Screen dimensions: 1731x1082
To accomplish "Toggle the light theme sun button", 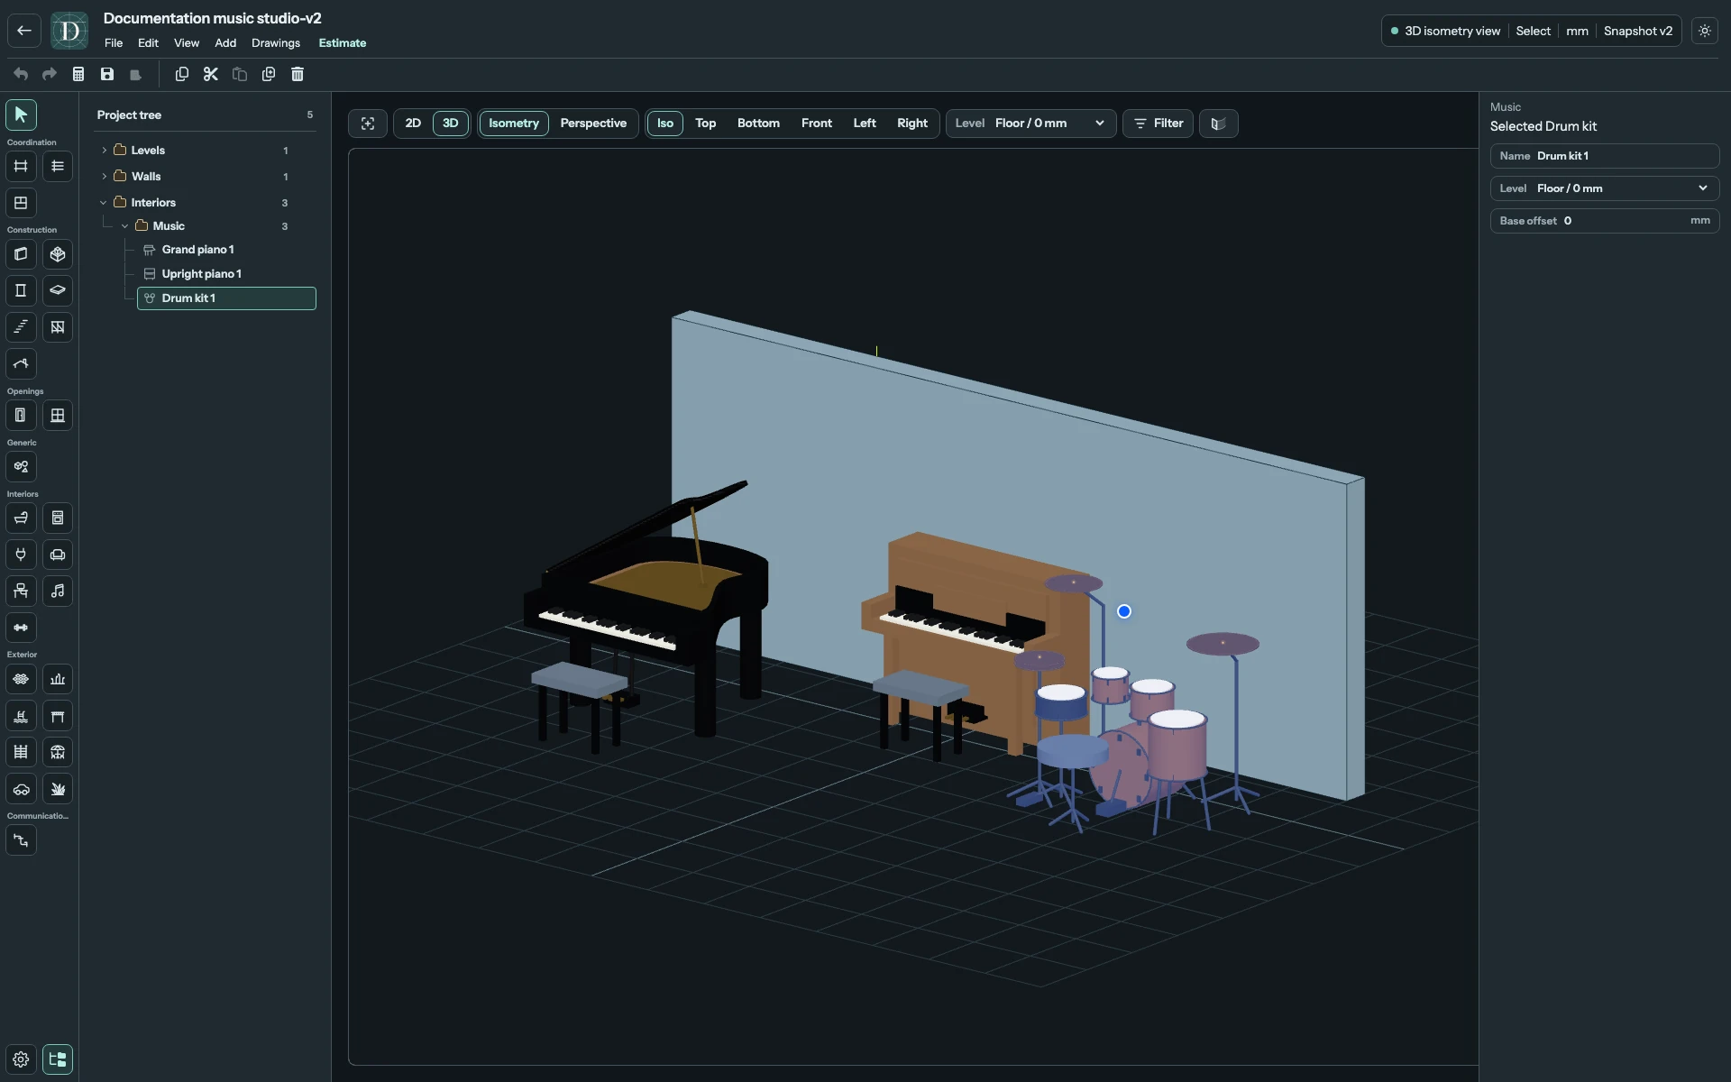I will [x=1705, y=31].
